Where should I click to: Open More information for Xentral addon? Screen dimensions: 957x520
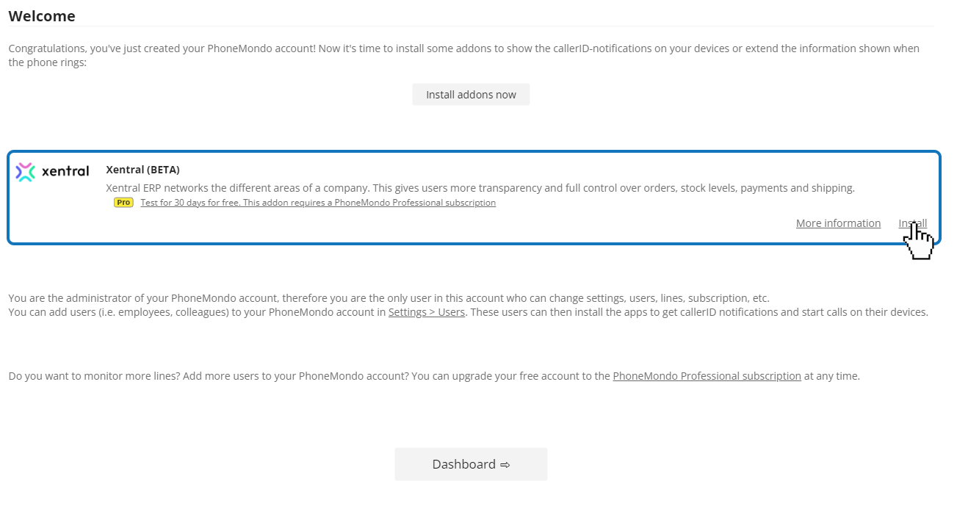[838, 223]
